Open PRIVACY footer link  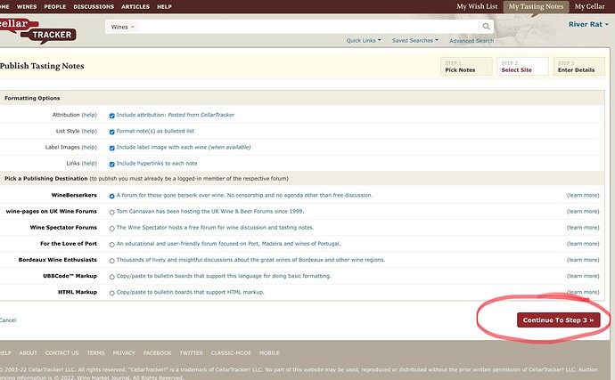pyautogui.click(x=124, y=353)
